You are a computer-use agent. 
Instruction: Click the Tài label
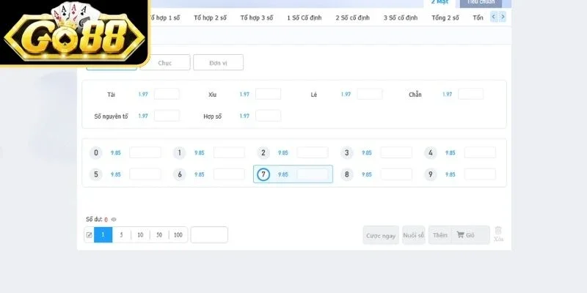coord(111,94)
